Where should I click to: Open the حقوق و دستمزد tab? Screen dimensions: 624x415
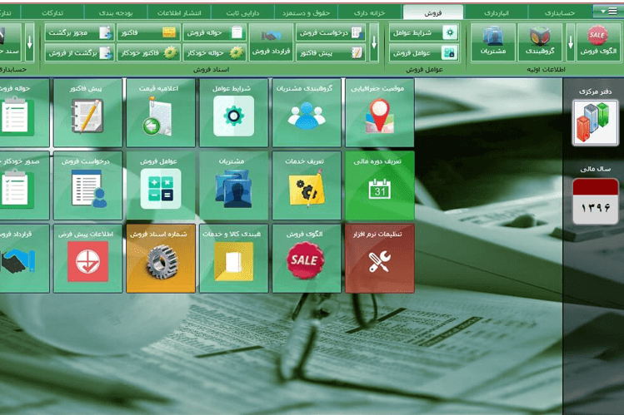pyautogui.click(x=307, y=13)
